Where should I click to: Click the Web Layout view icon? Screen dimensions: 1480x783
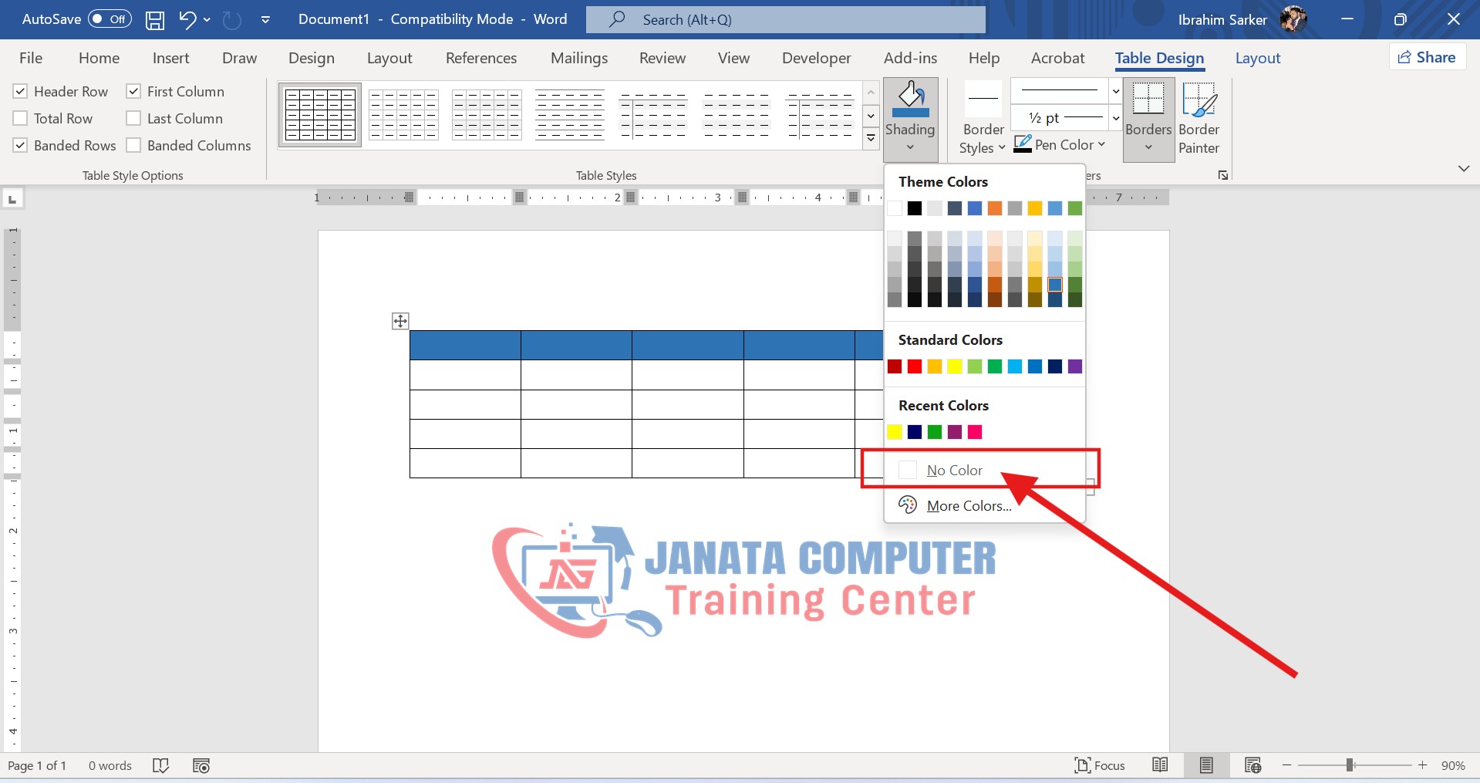[x=1252, y=765]
